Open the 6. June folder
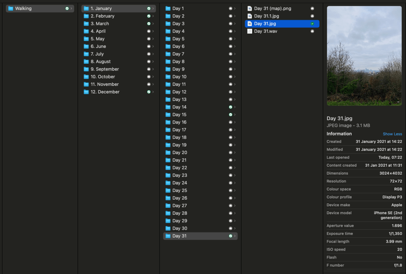This screenshot has width=406, height=274. click(98, 46)
